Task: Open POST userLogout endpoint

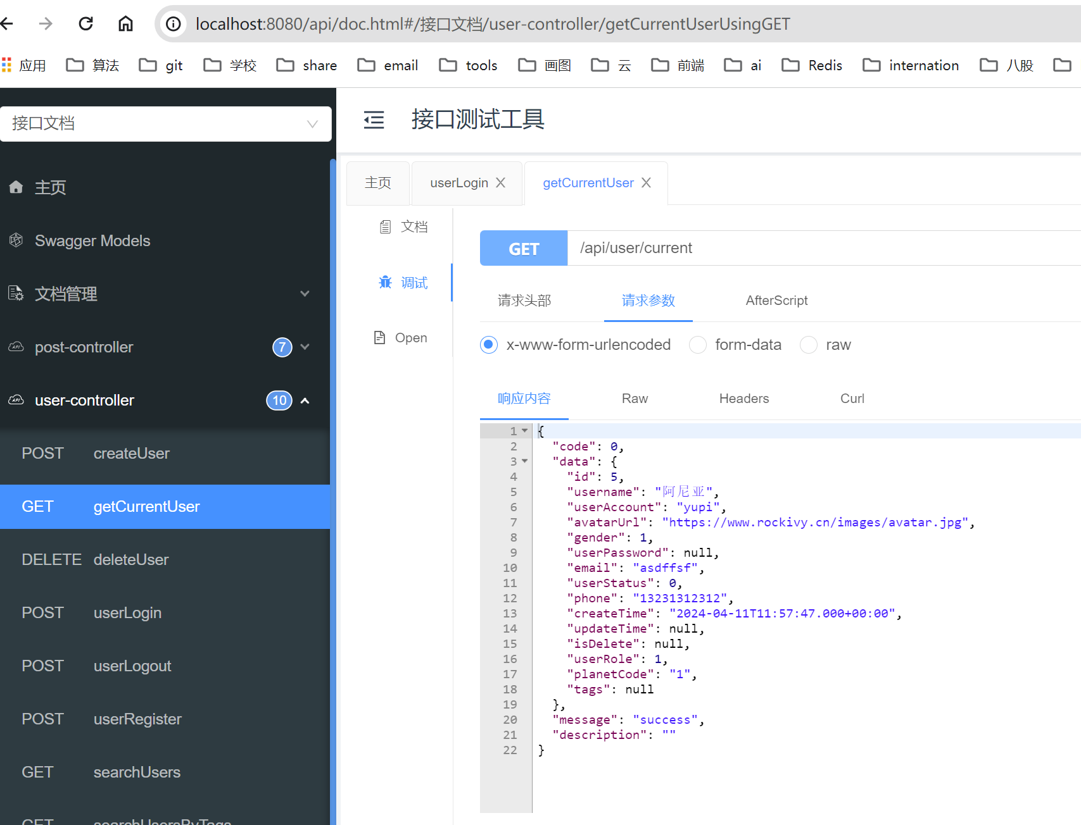Action: 165,666
